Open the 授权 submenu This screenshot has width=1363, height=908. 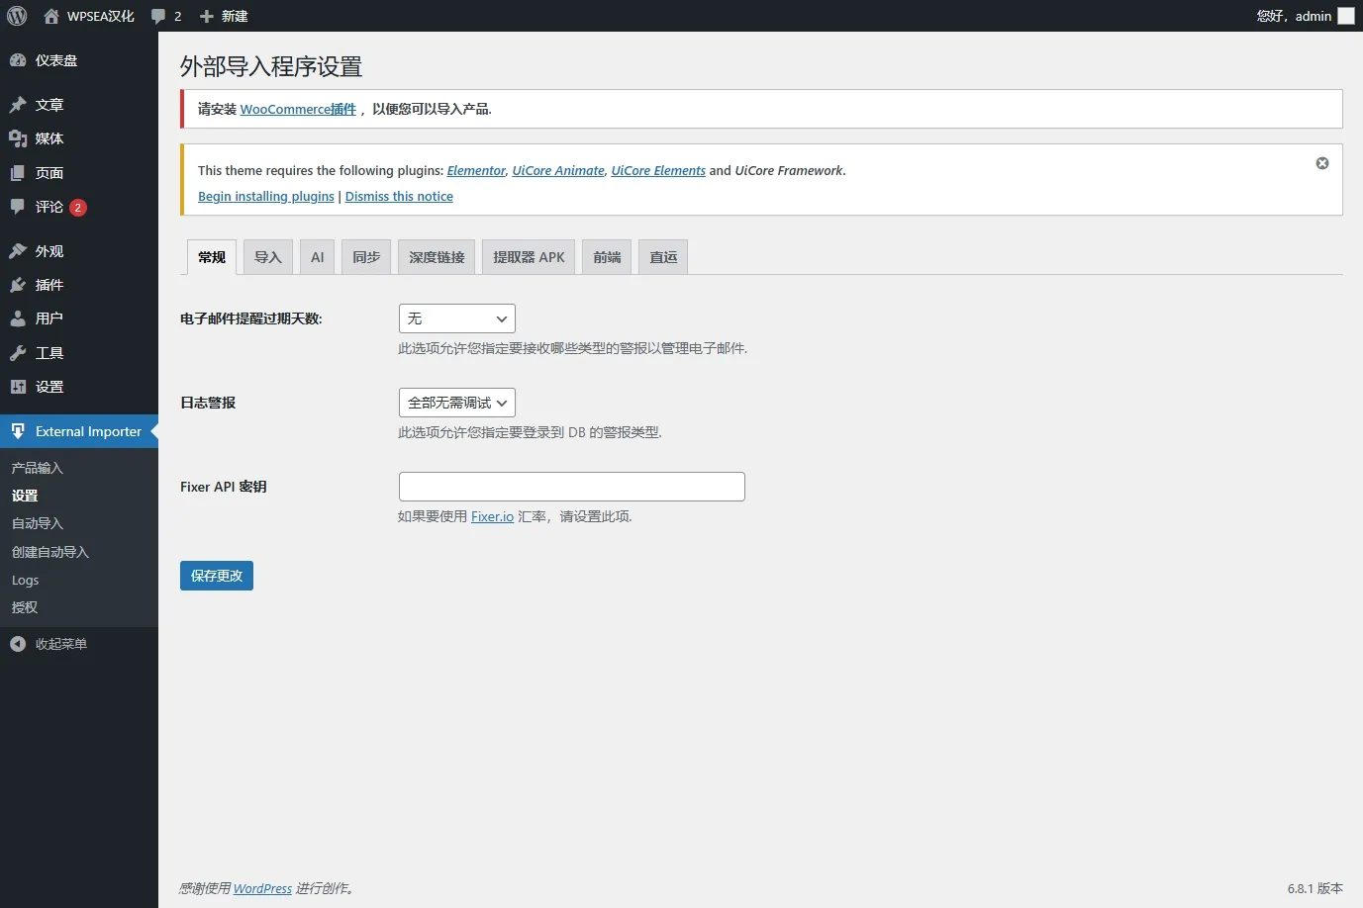pos(25,607)
